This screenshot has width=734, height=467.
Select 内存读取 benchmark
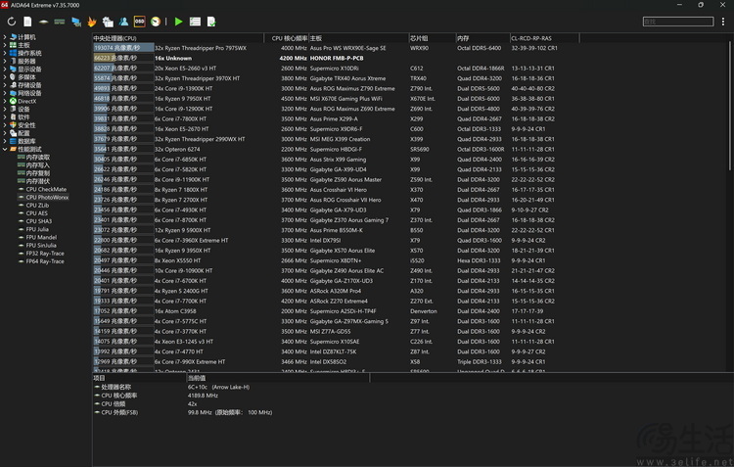[x=37, y=158]
